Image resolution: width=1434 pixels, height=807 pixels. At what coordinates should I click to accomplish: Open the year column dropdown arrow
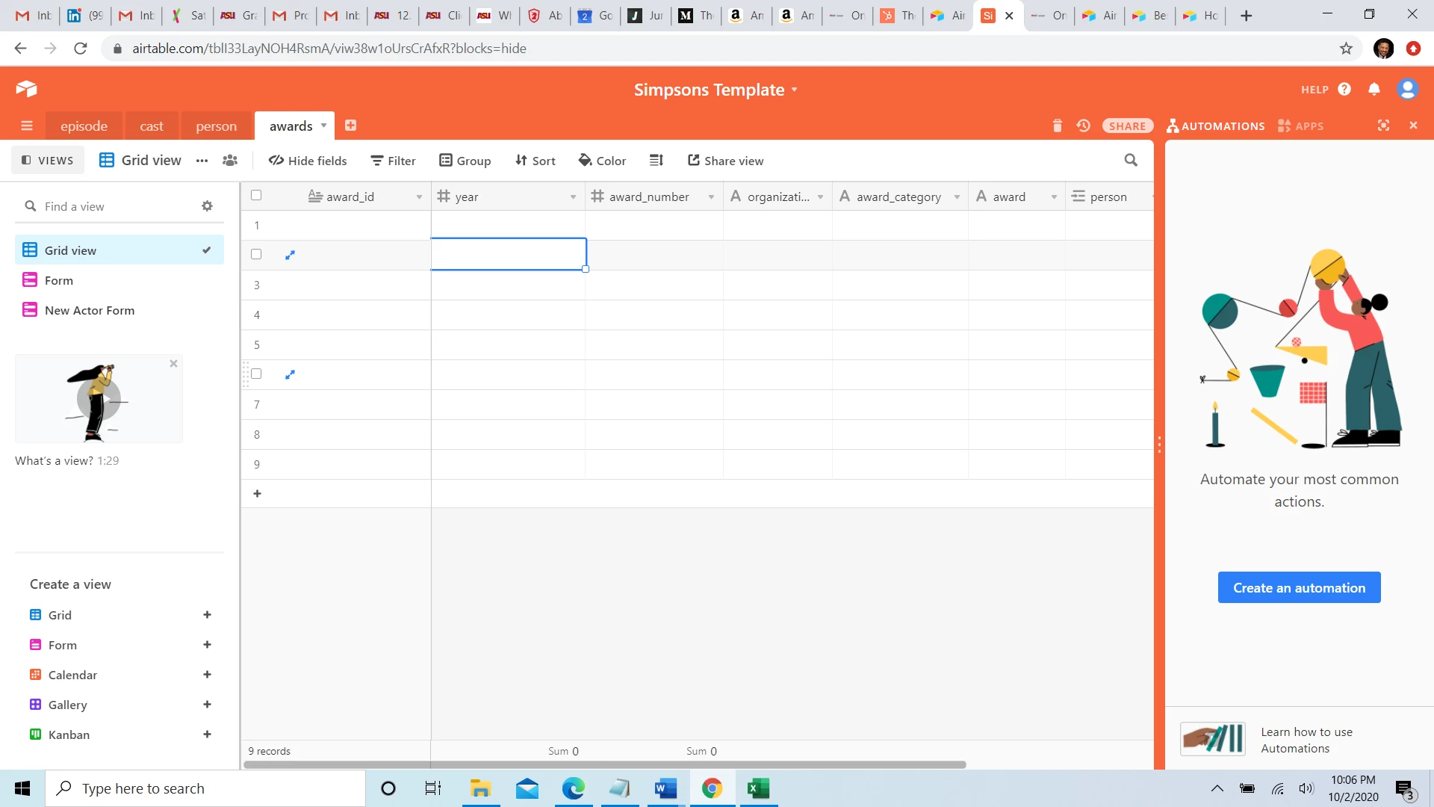(573, 197)
